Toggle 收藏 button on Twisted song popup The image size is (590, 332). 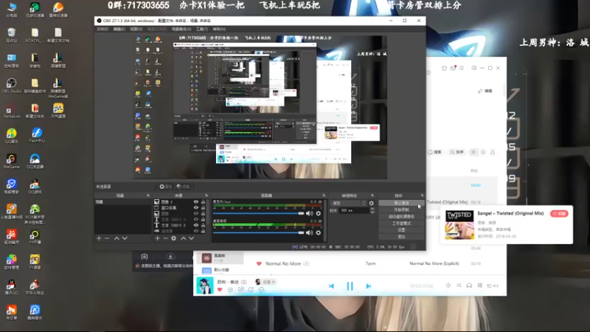point(559,213)
